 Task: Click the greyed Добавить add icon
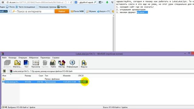pos(7,64)
